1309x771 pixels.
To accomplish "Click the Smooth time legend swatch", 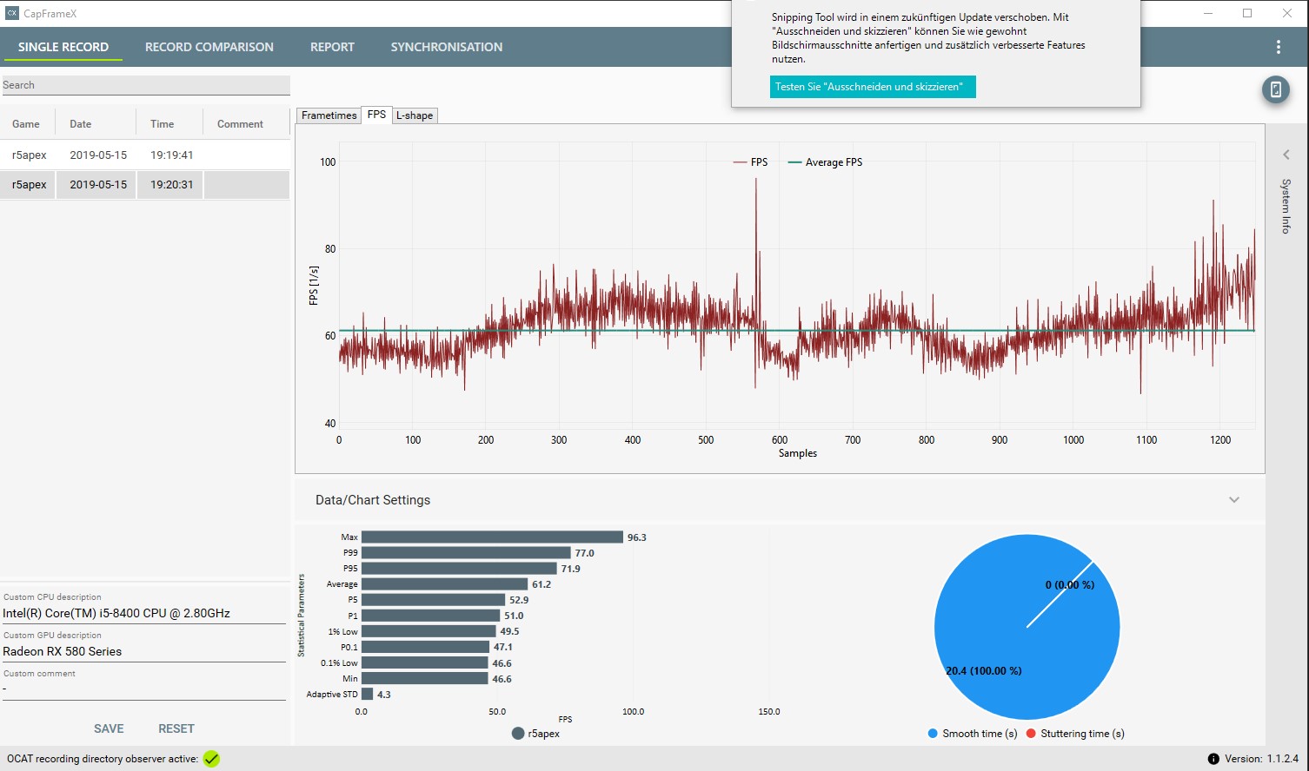I will click(x=933, y=734).
